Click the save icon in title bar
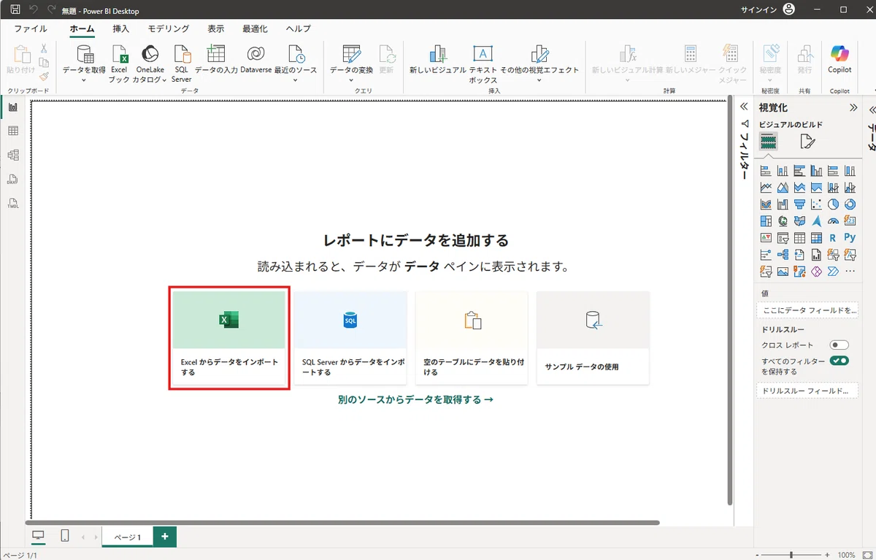Image resolution: width=876 pixels, height=560 pixels. point(15,10)
